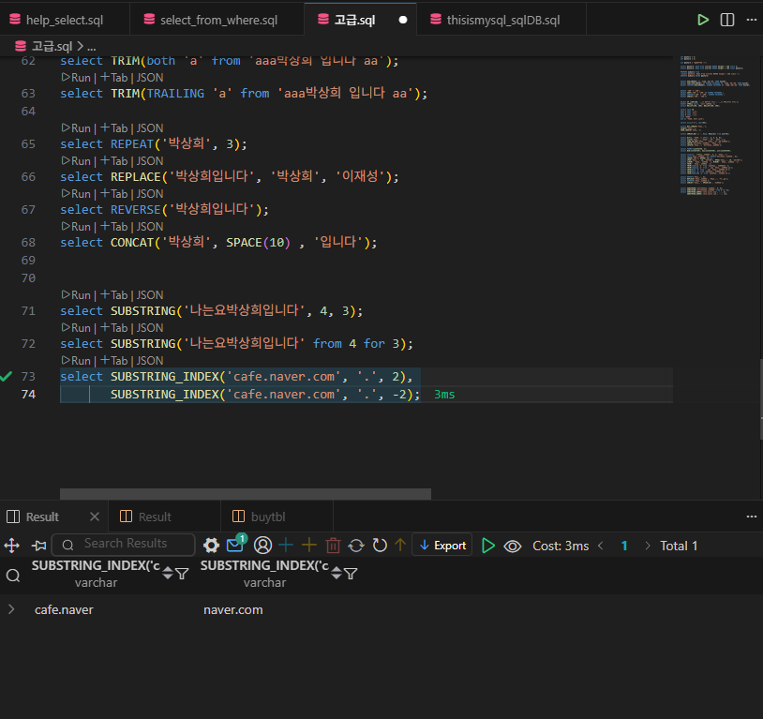Click Total 1 label
Screen dimensions: 763x719
pyautogui.click(x=679, y=546)
